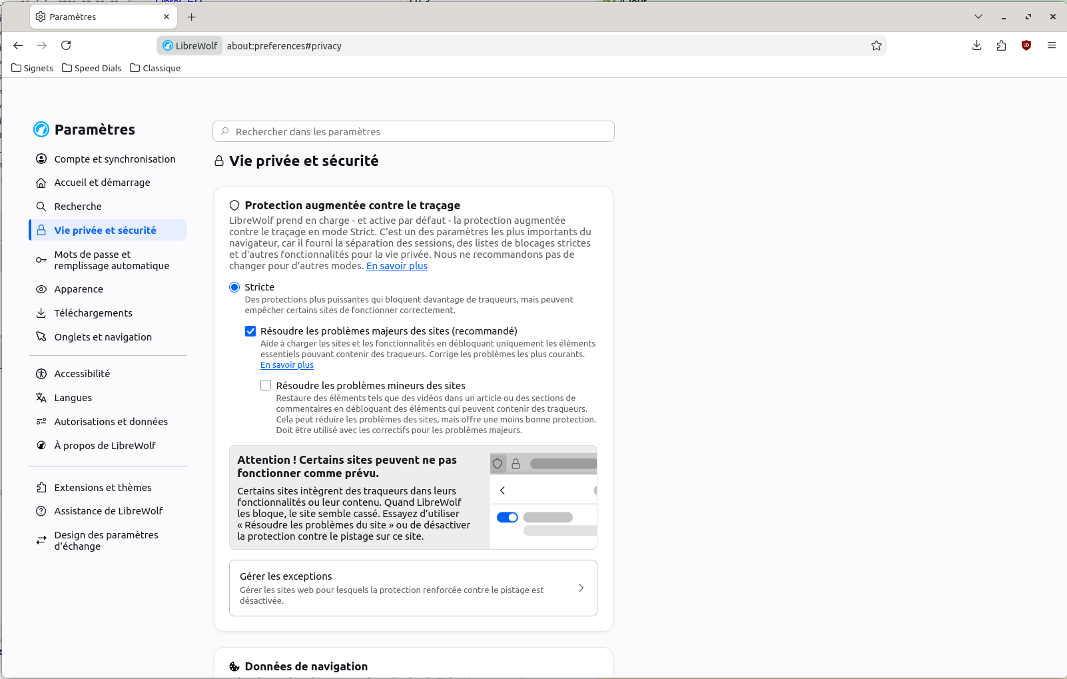The height and width of the screenshot is (679, 1067).
Task: Open the Classique bookmarks folder
Action: pos(155,68)
